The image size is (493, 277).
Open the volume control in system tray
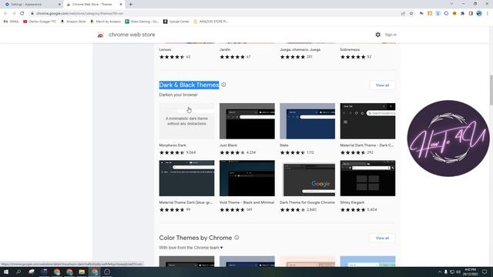coord(458,272)
